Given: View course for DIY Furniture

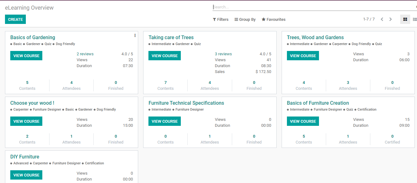Looking at the screenshot, I should coord(26,175).
